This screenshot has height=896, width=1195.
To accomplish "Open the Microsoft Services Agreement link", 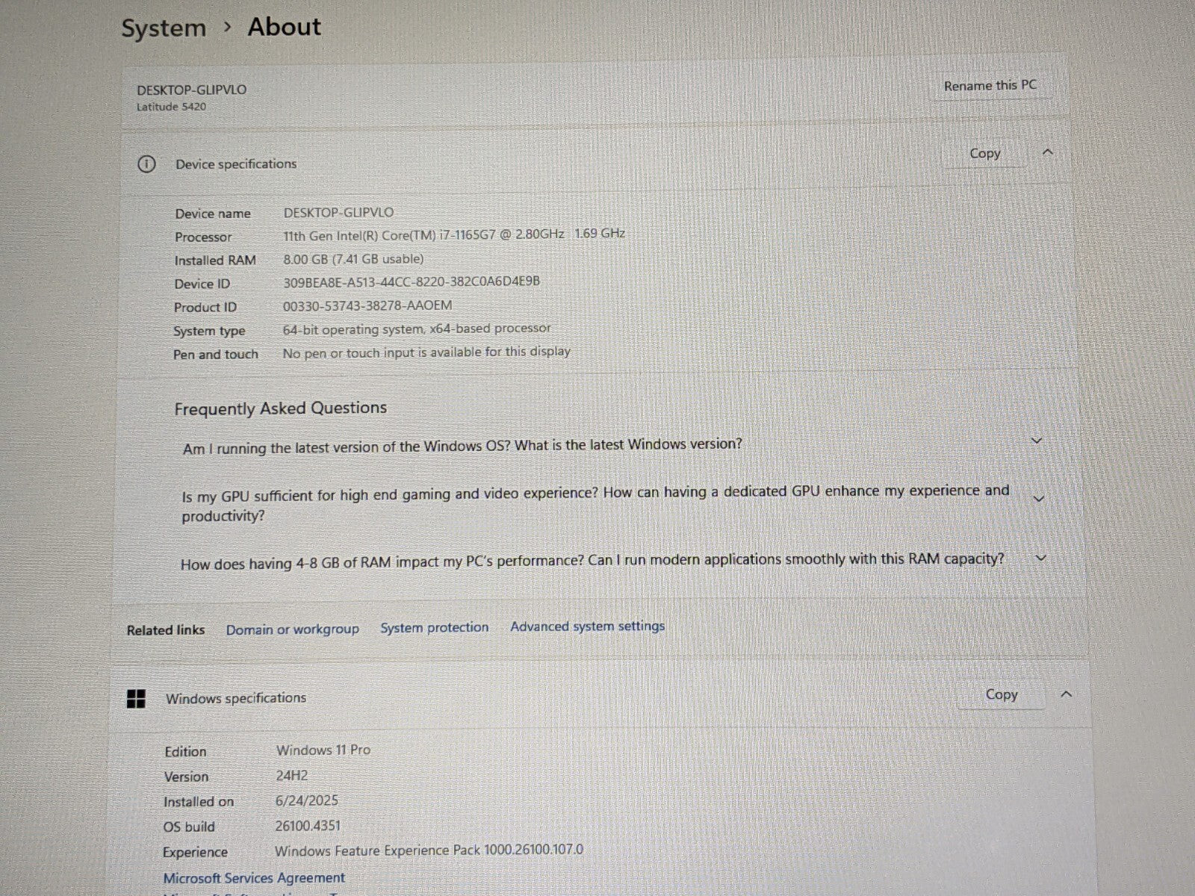I will pos(254,878).
